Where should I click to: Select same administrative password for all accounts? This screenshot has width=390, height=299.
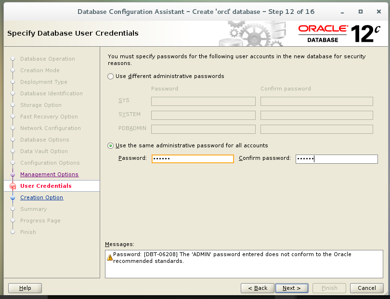111,145
